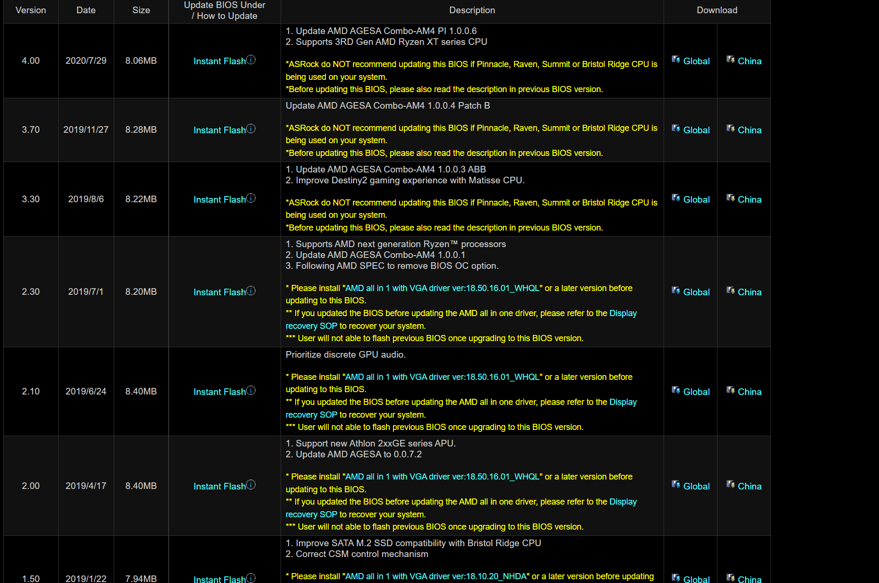Download version 1.50 China BIOS
Screen dimensions: 879x583
coord(750,579)
